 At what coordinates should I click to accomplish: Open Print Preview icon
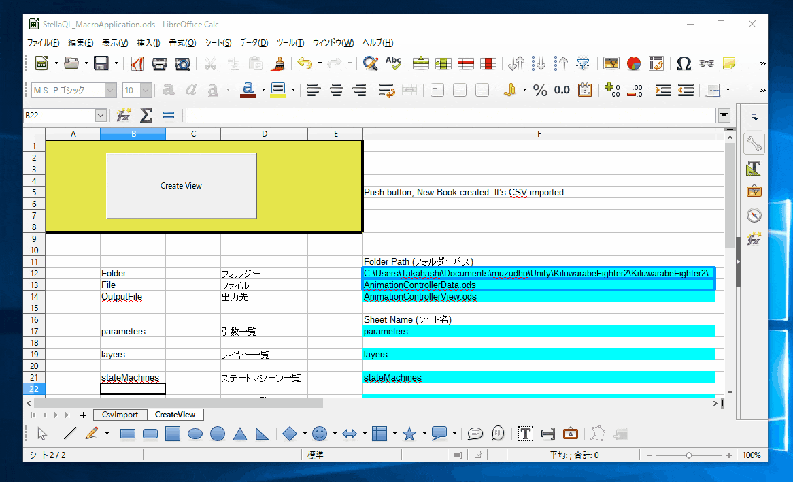click(x=182, y=63)
